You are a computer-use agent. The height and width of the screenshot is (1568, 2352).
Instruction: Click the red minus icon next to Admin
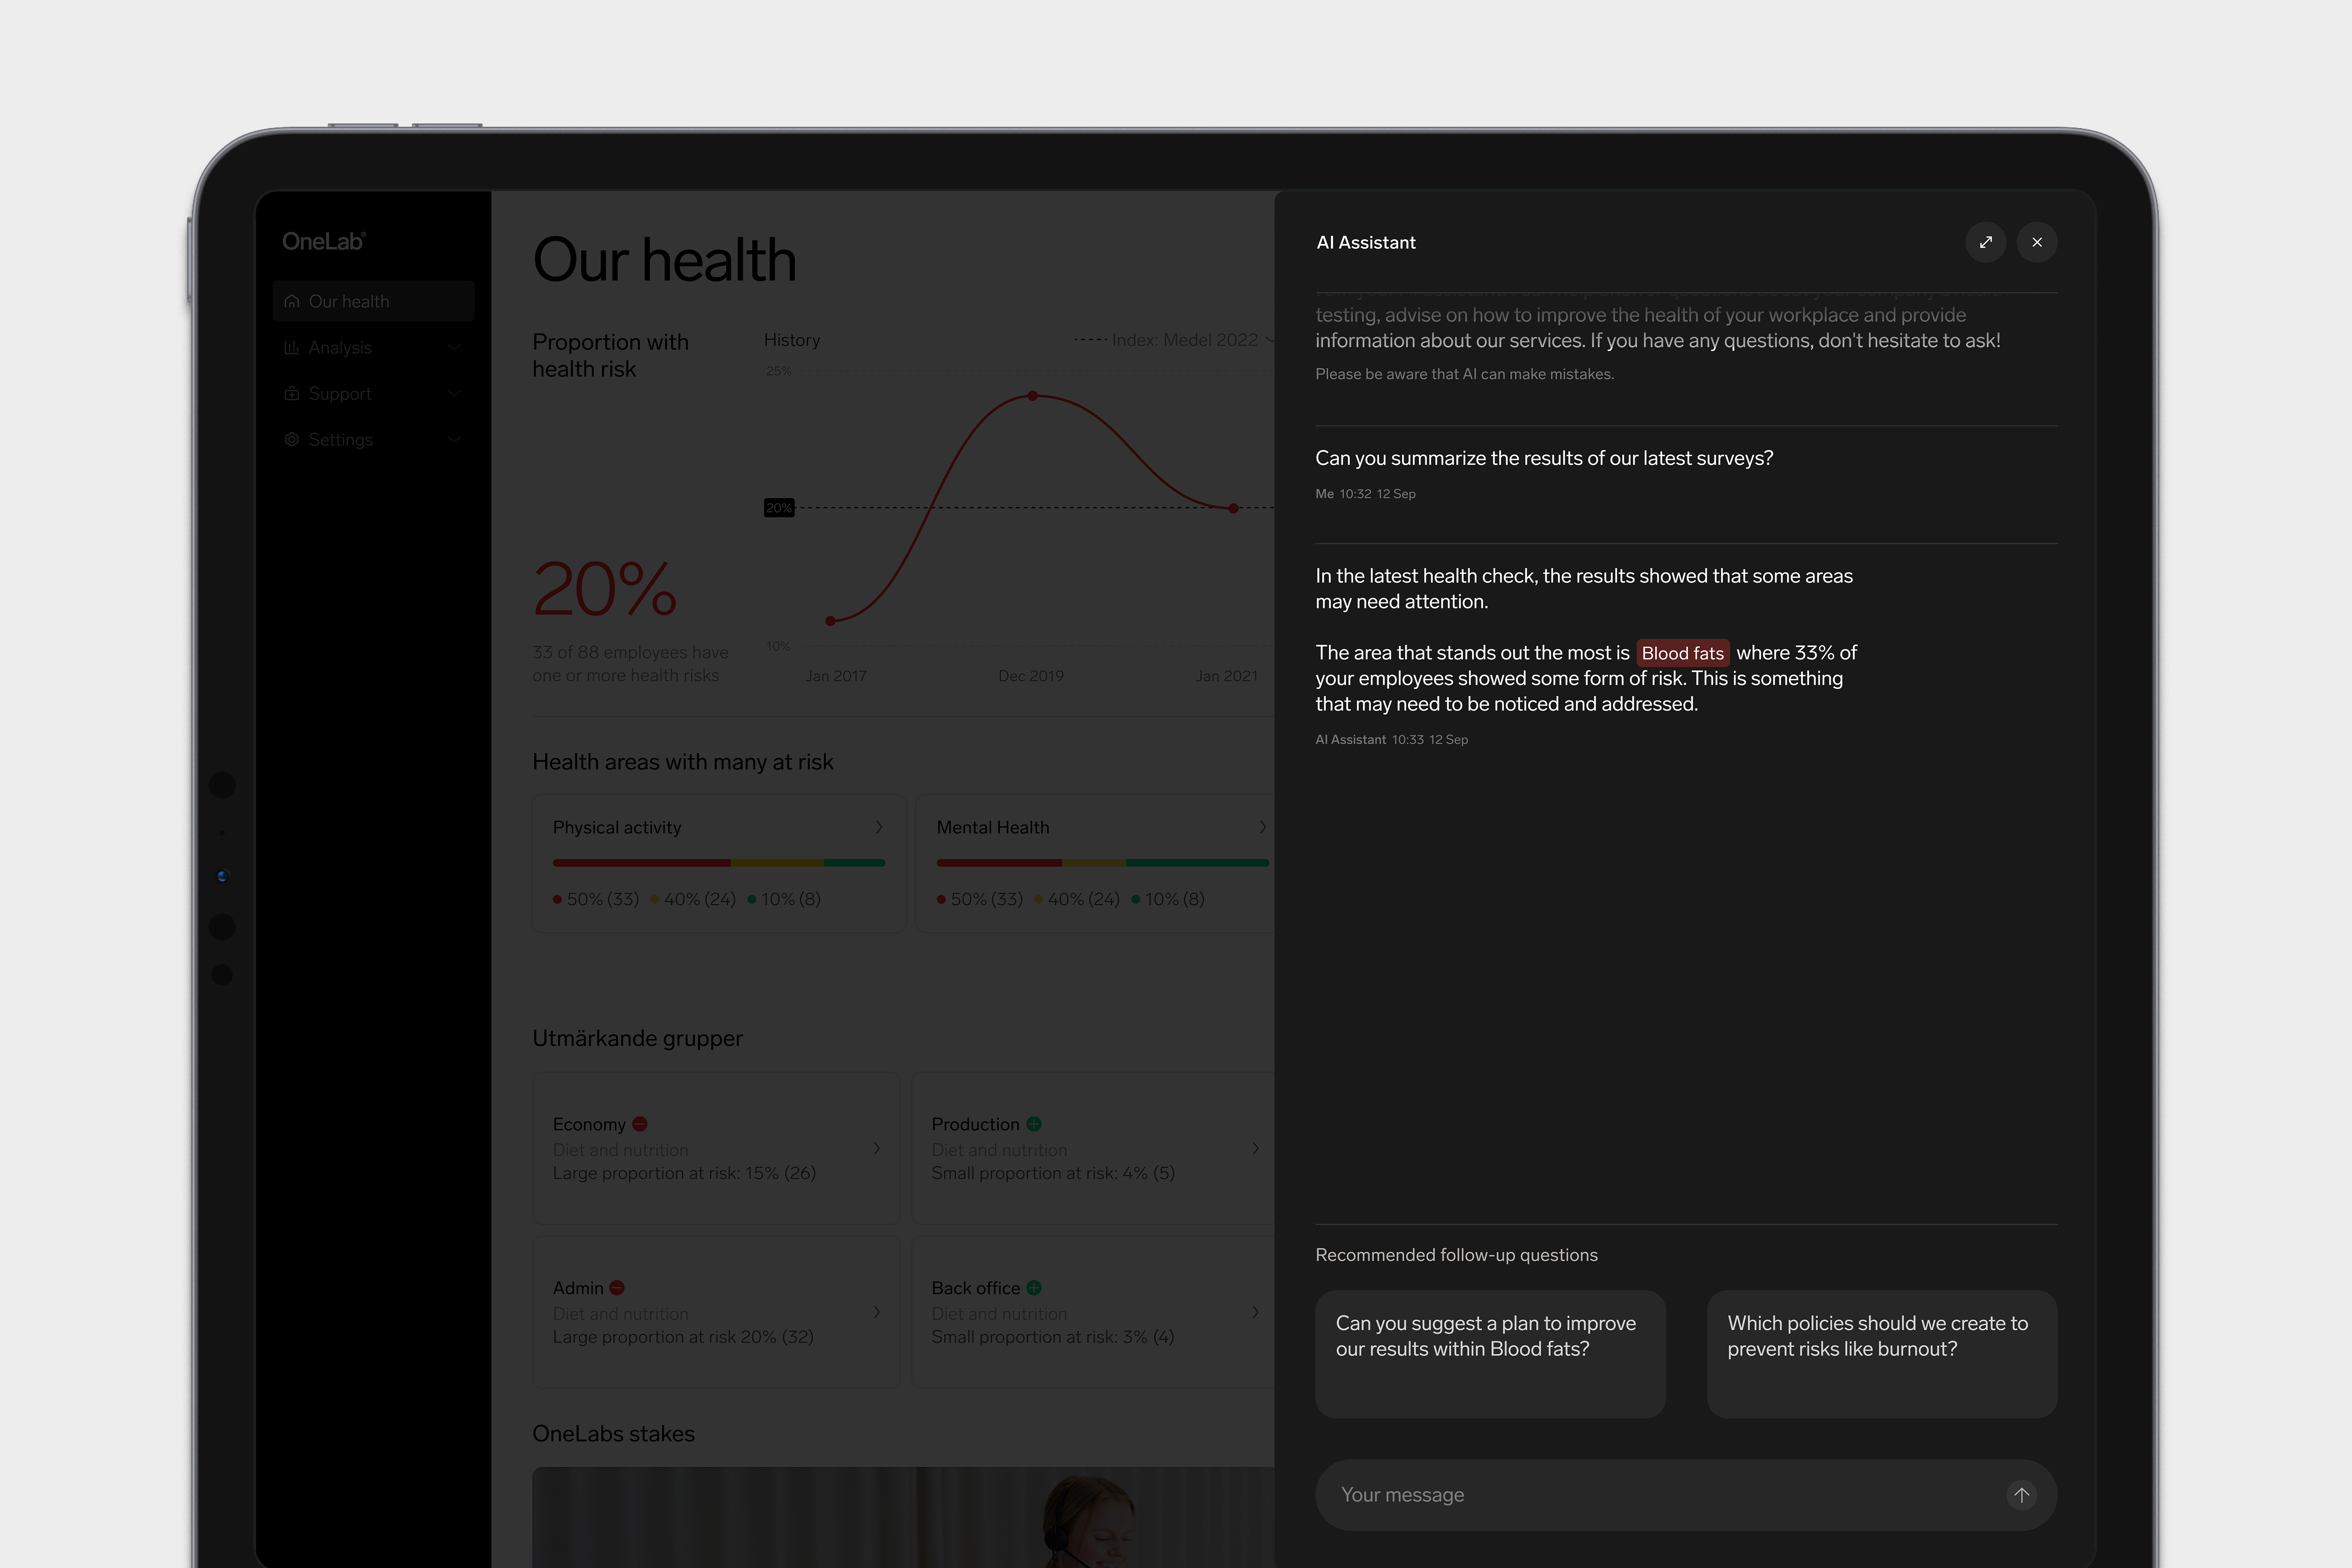click(617, 1288)
